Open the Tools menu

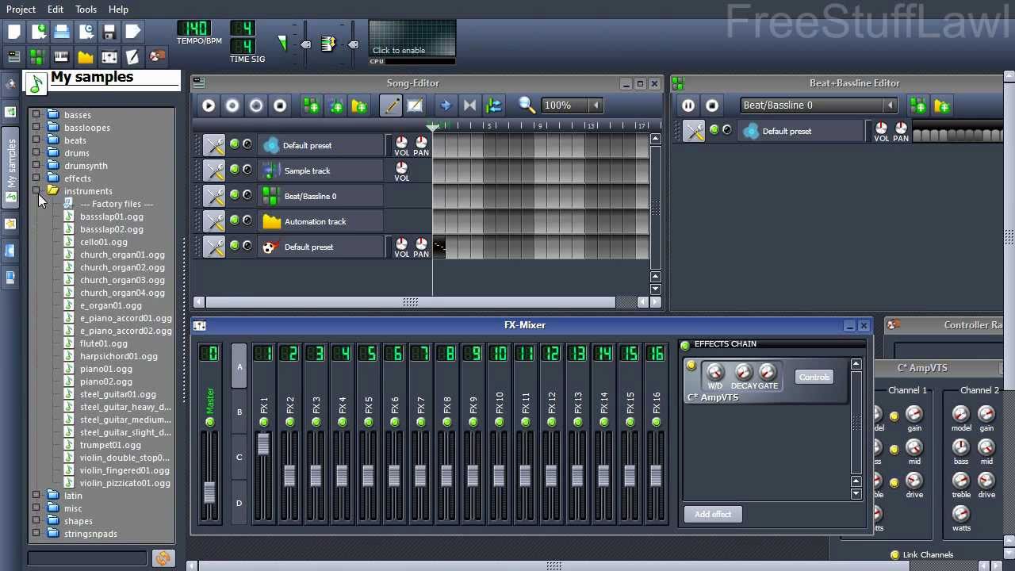tap(86, 9)
